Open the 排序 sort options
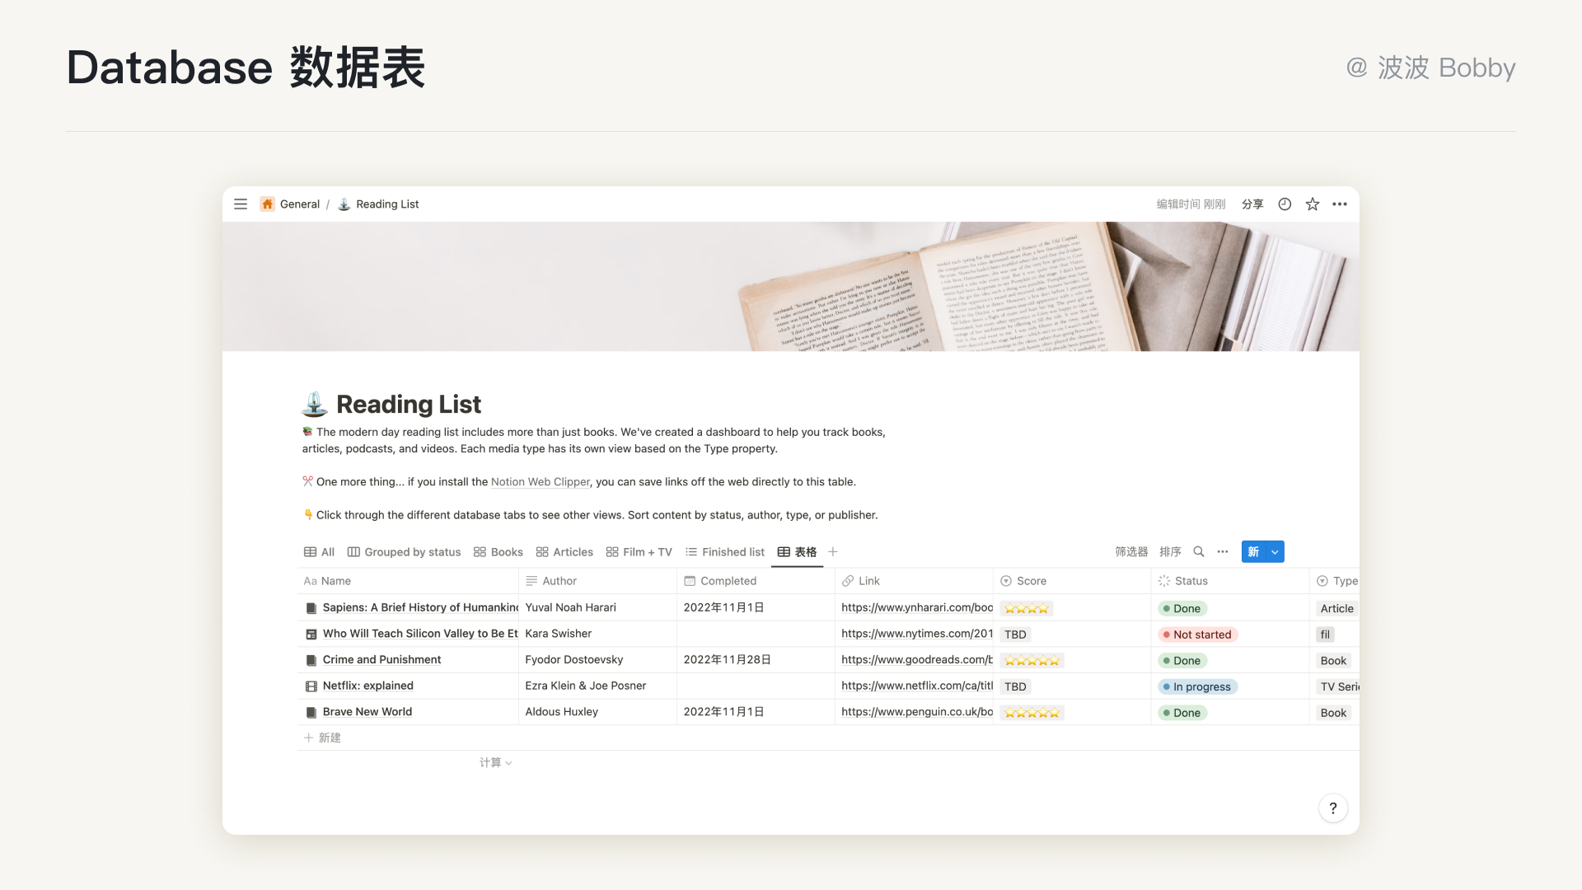The height and width of the screenshot is (890, 1582). pos(1170,552)
